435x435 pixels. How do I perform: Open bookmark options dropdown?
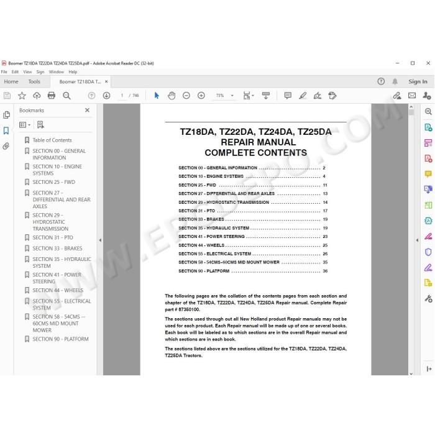click(25, 125)
